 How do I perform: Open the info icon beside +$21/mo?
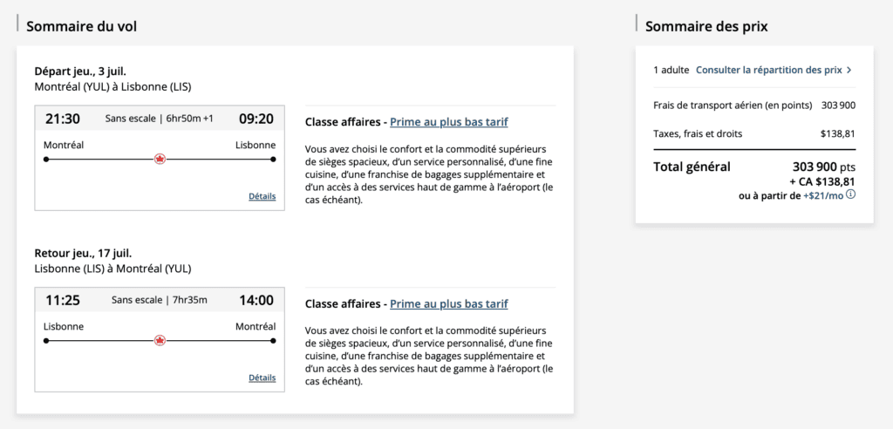point(851,195)
